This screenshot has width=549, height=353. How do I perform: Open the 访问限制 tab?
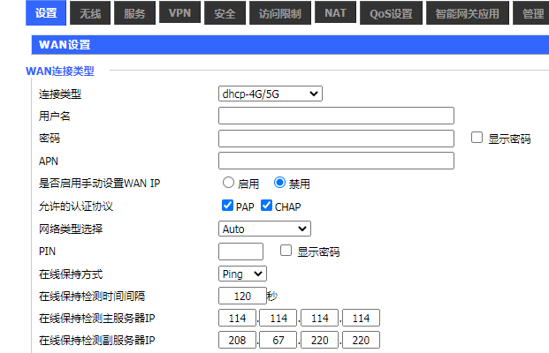click(280, 13)
